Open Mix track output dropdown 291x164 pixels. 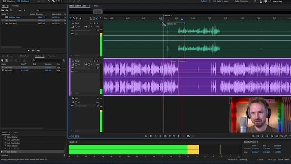(x=85, y=106)
